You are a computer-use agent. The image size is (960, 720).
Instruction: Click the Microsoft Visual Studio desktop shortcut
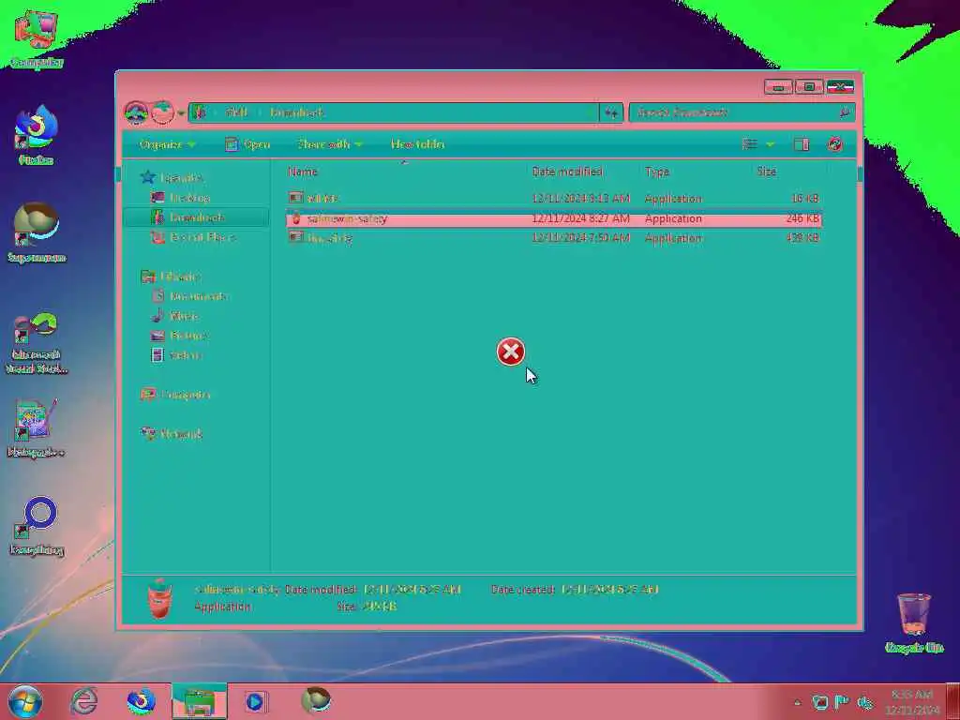tap(37, 343)
